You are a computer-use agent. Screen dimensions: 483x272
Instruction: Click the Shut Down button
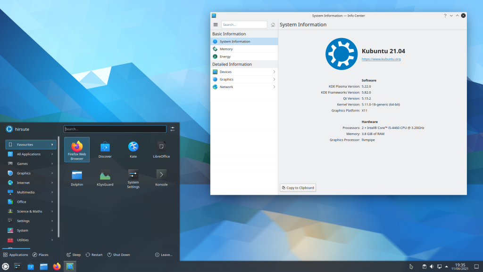coord(118,255)
